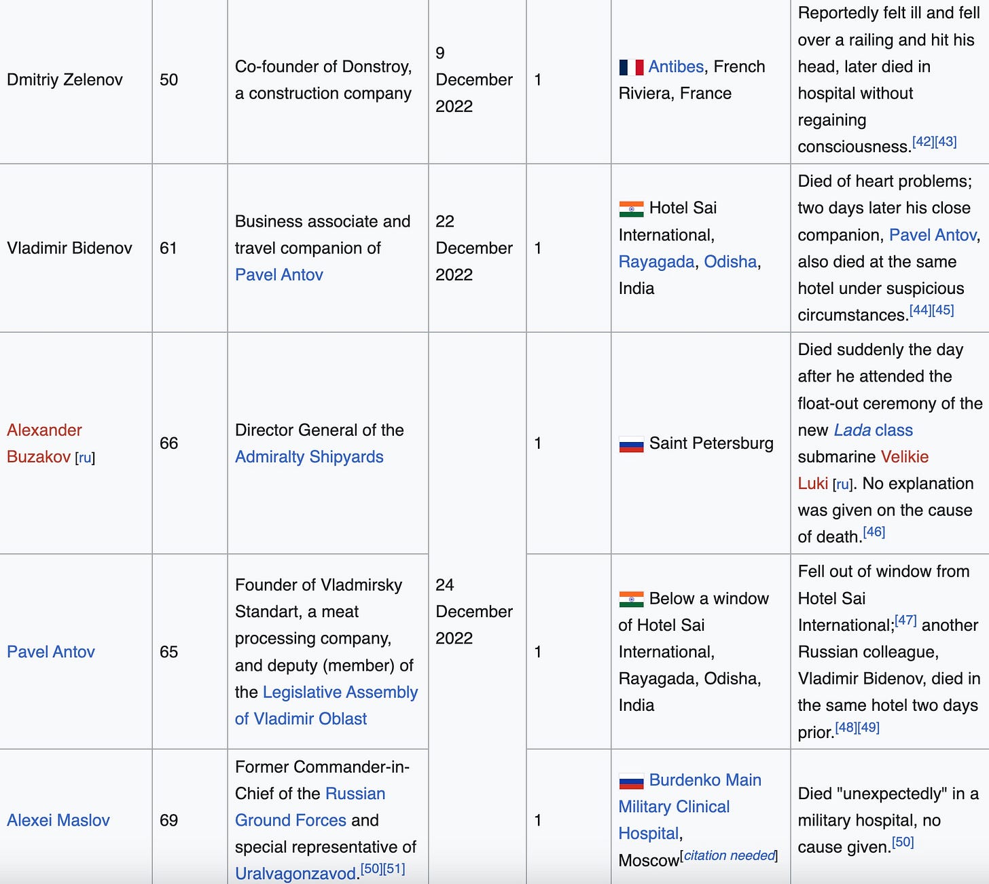Click the age cell '69'
This screenshot has height=884, width=989.
(x=168, y=820)
